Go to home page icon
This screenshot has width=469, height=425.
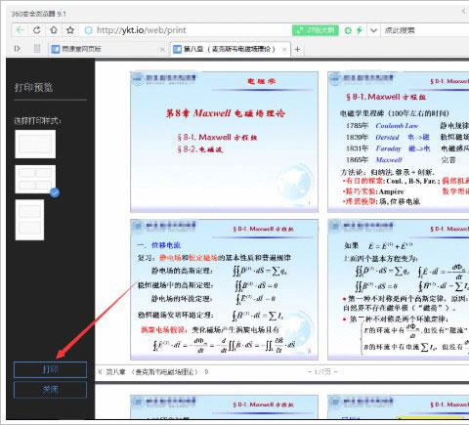click(54, 30)
